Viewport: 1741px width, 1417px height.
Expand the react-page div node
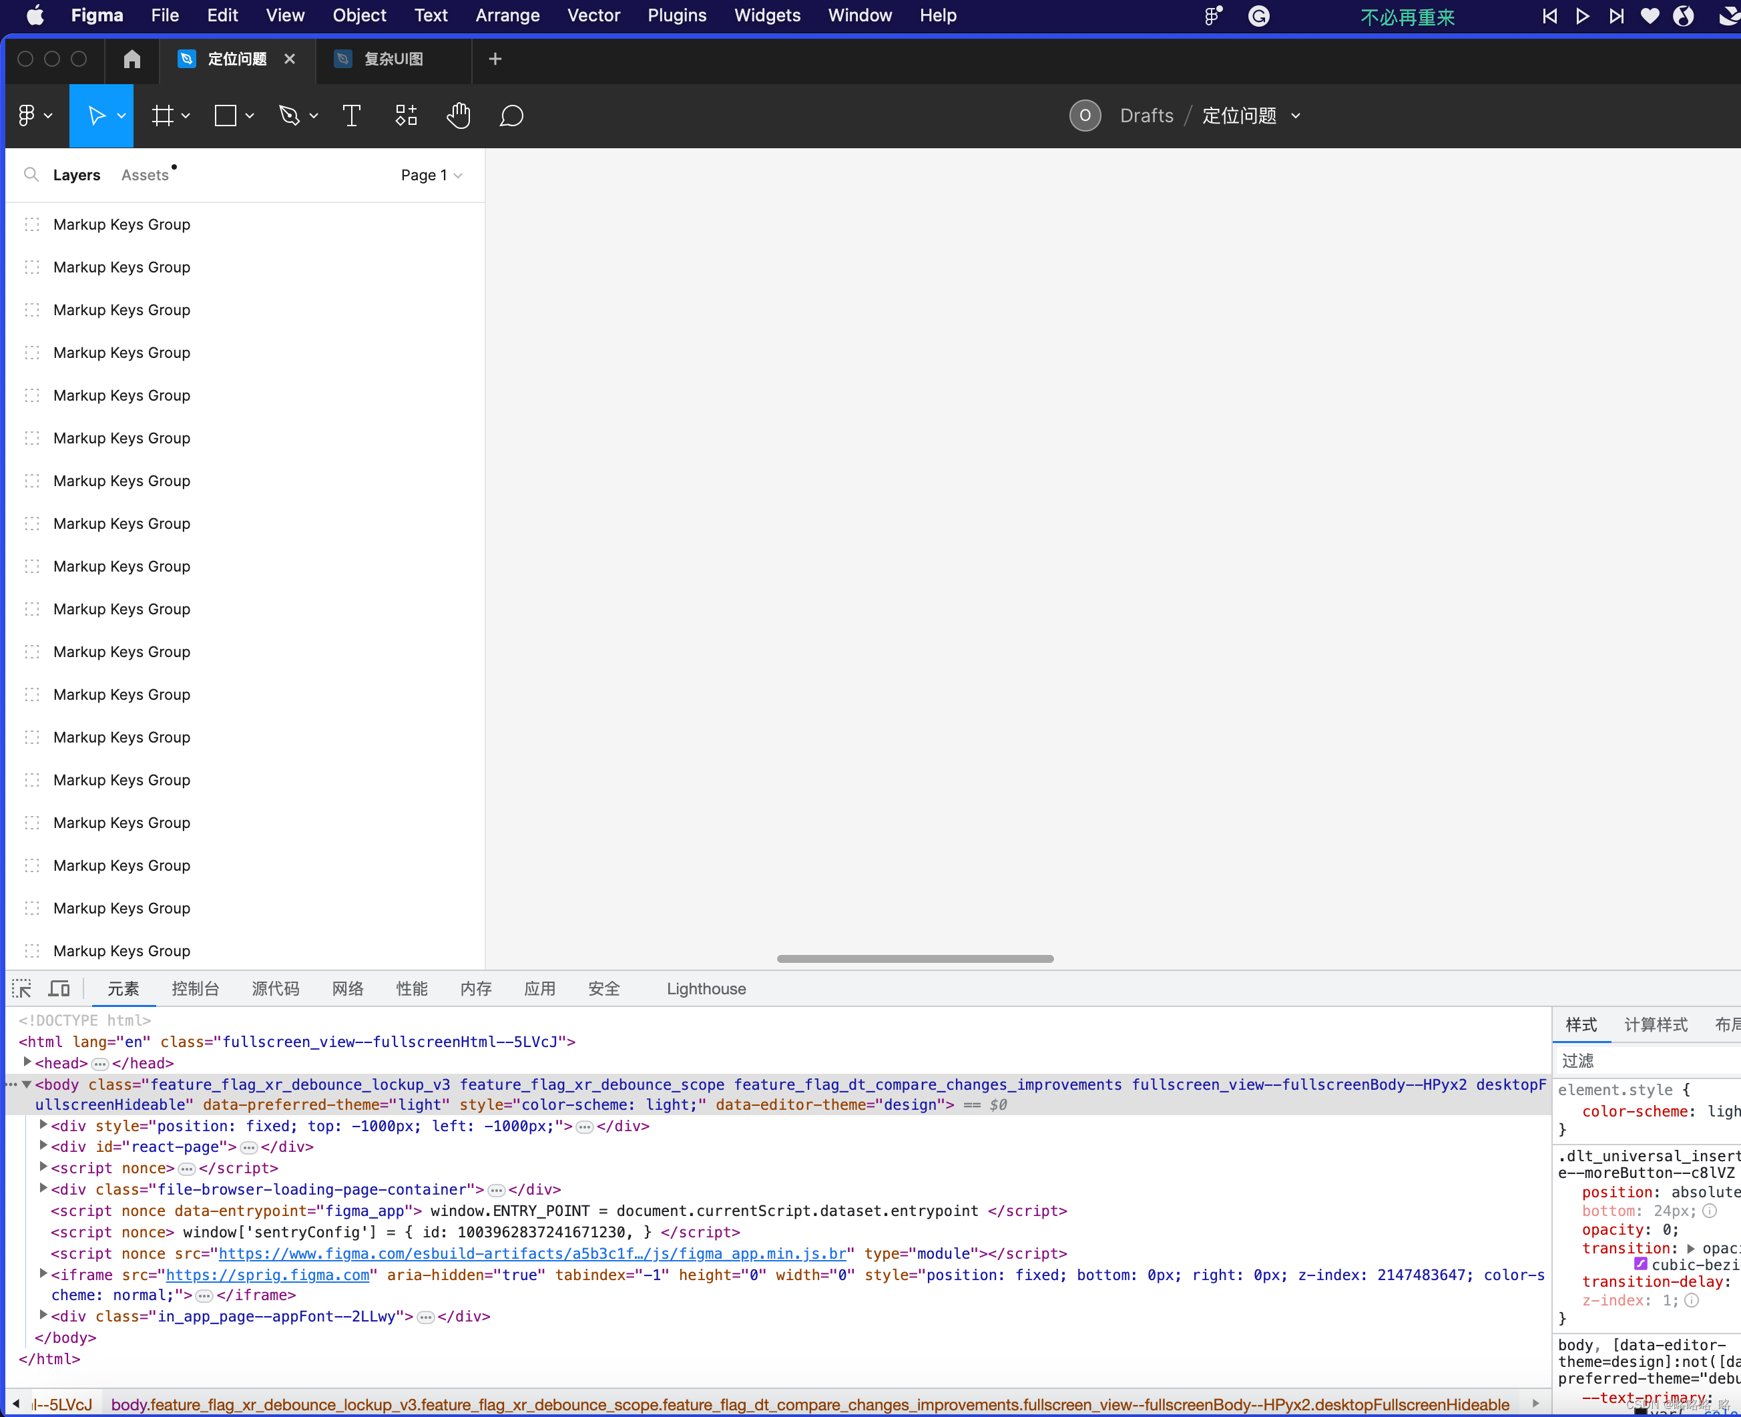tap(43, 1146)
